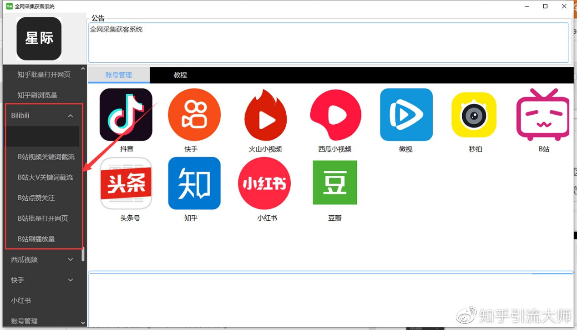Open 账号管理 in the sidebar
This screenshot has height=330, width=577.
pyautogui.click(x=24, y=321)
